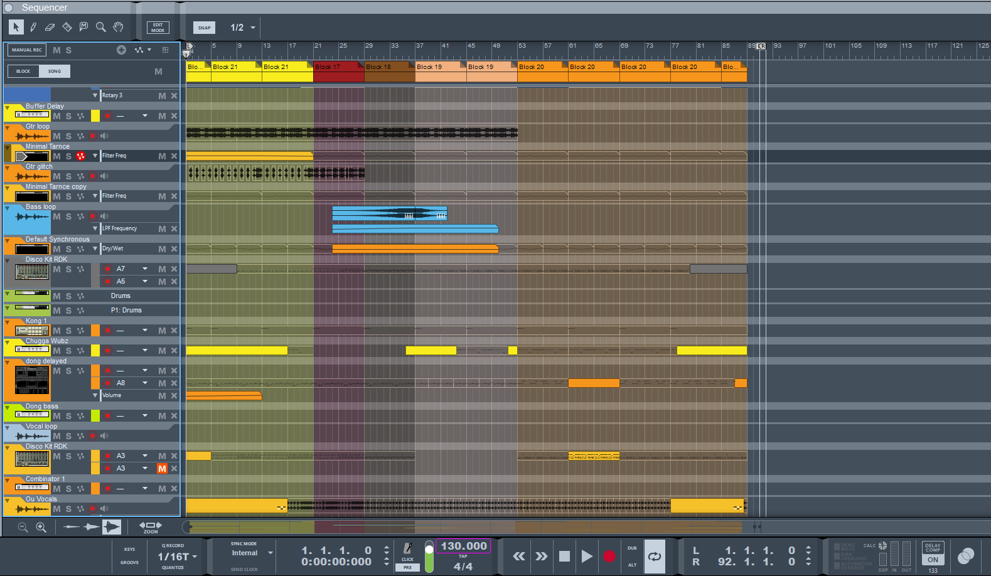Click the Chugga Wubz yellow color swatch

[95, 351]
